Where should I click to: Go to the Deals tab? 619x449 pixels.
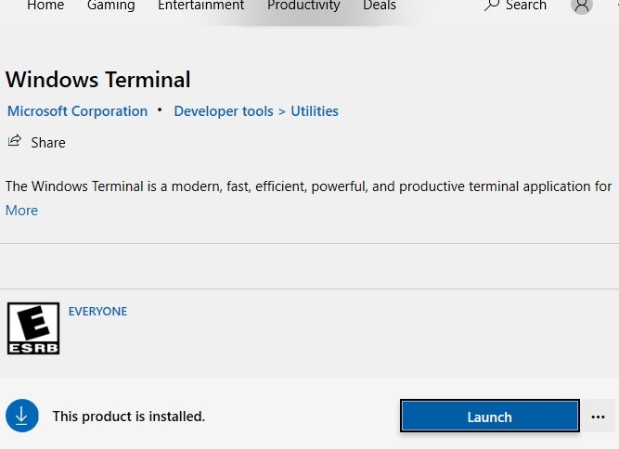coord(380,6)
